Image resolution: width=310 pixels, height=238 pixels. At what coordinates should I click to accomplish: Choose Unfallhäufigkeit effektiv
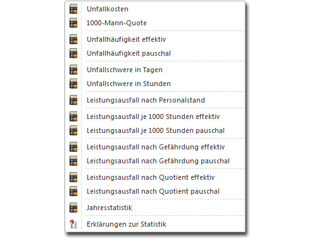127,39
